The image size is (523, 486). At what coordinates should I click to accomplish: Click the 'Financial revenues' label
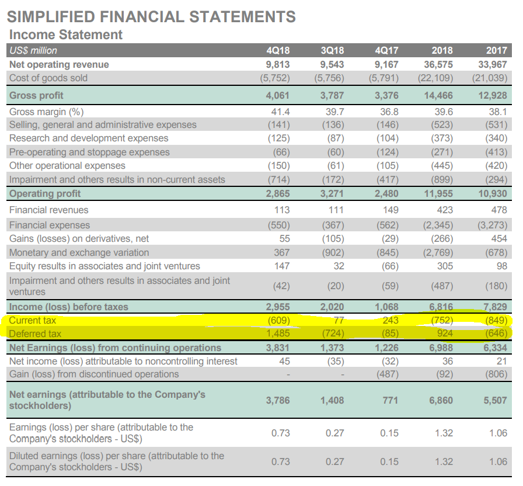coord(48,210)
